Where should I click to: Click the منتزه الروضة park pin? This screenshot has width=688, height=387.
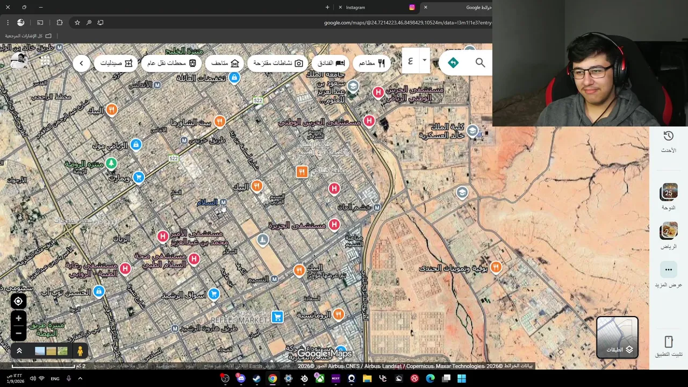[111, 163]
